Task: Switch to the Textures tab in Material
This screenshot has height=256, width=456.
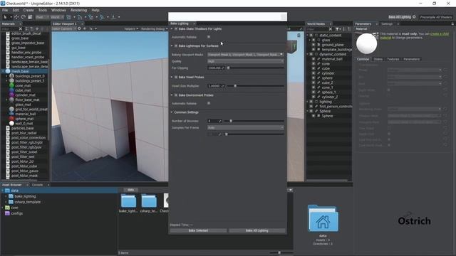Action: pyautogui.click(x=393, y=59)
